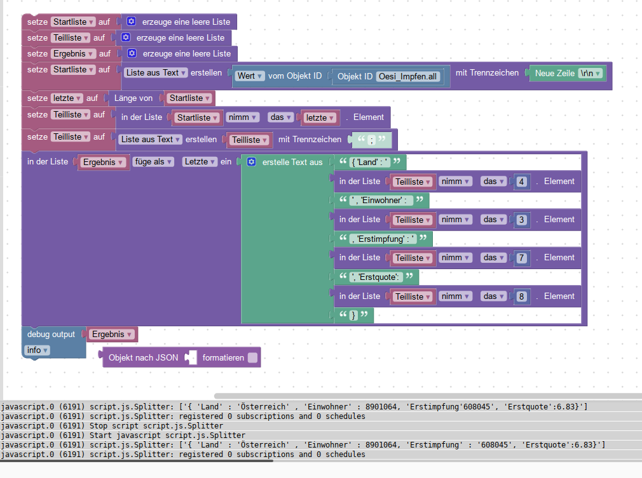Image resolution: width=642 pixels, height=478 pixels.
Task: Open Startliste dropdown in the 'Liste aus Text' setze block
Action: coord(74,70)
